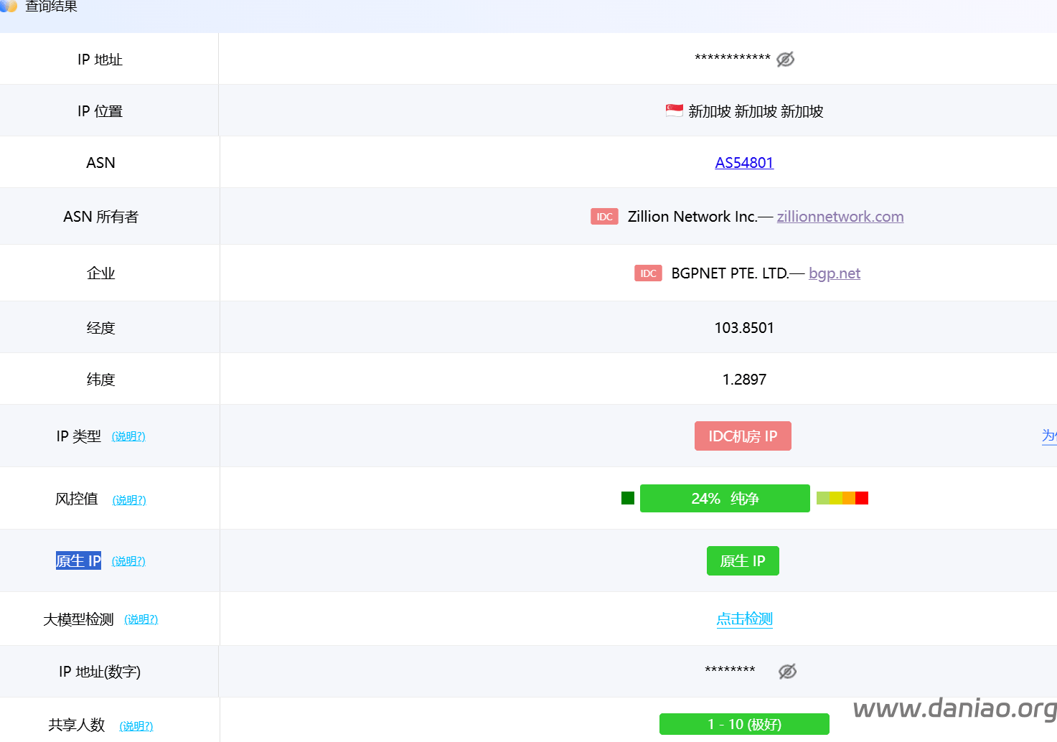The height and width of the screenshot is (742, 1057).
Task: Click 点击检测 to run the model check
Action: pyautogui.click(x=744, y=619)
